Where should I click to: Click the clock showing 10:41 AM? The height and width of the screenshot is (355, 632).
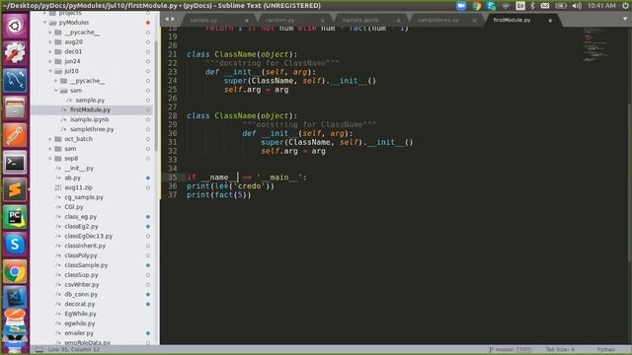(601, 6)
